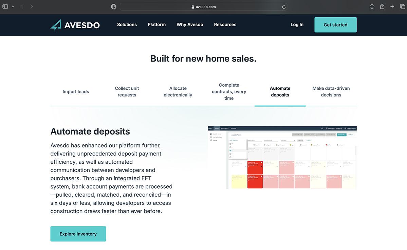Reload the page using the refresh icon
The height and width of the screenshot is (250, 407).
pos(284,7)
